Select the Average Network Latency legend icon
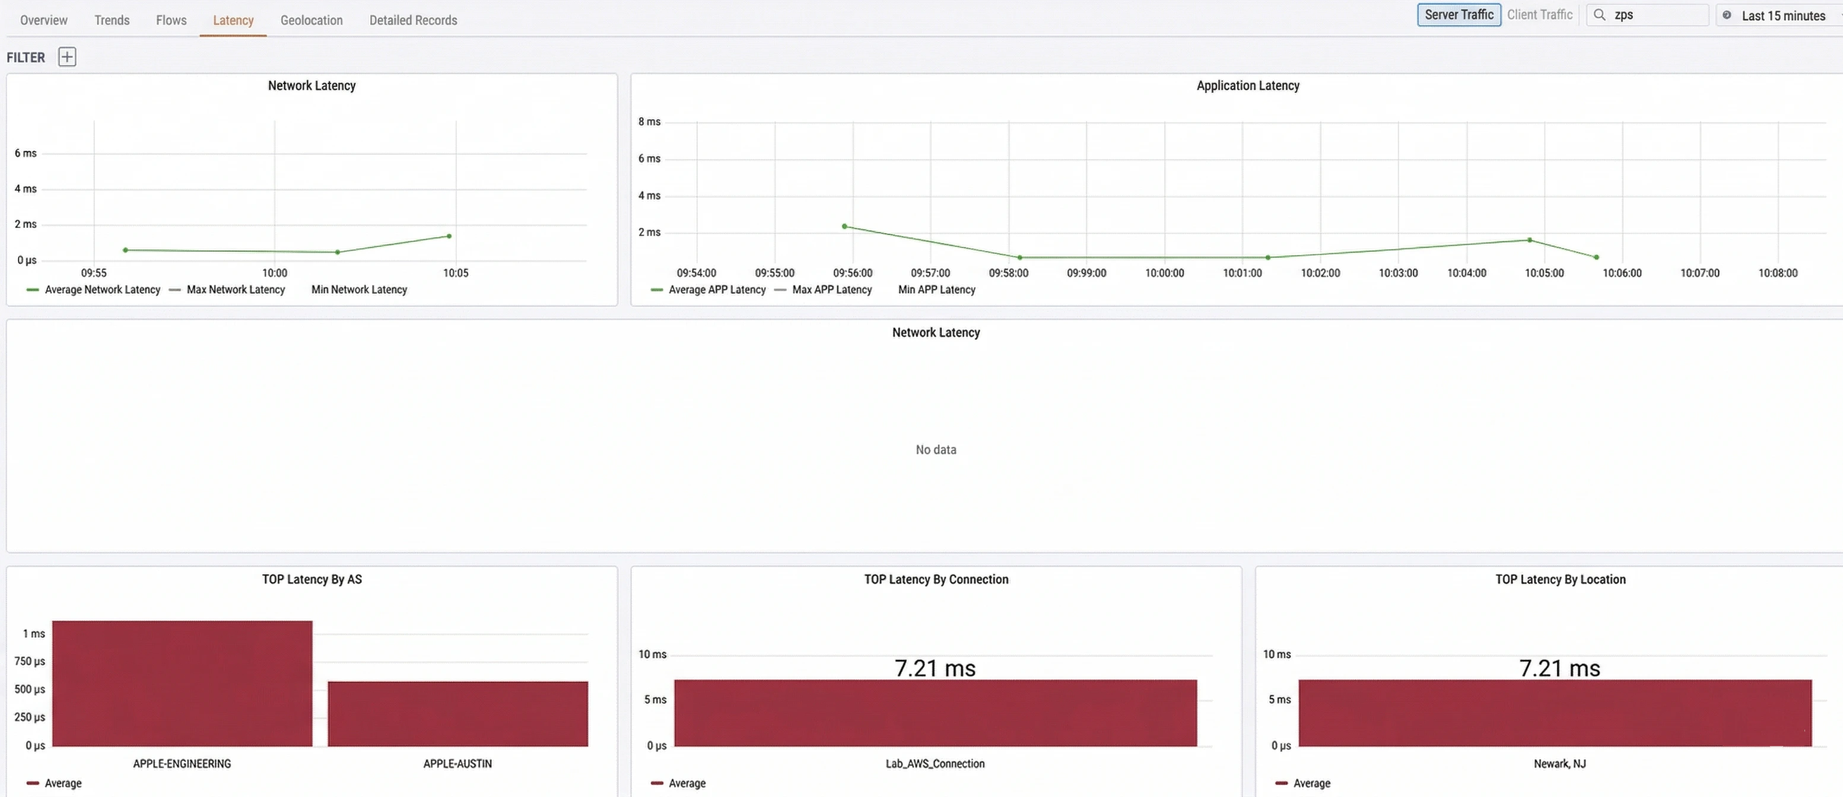Viewport: 1843px width, 797px height. click(x=31, y=290)
